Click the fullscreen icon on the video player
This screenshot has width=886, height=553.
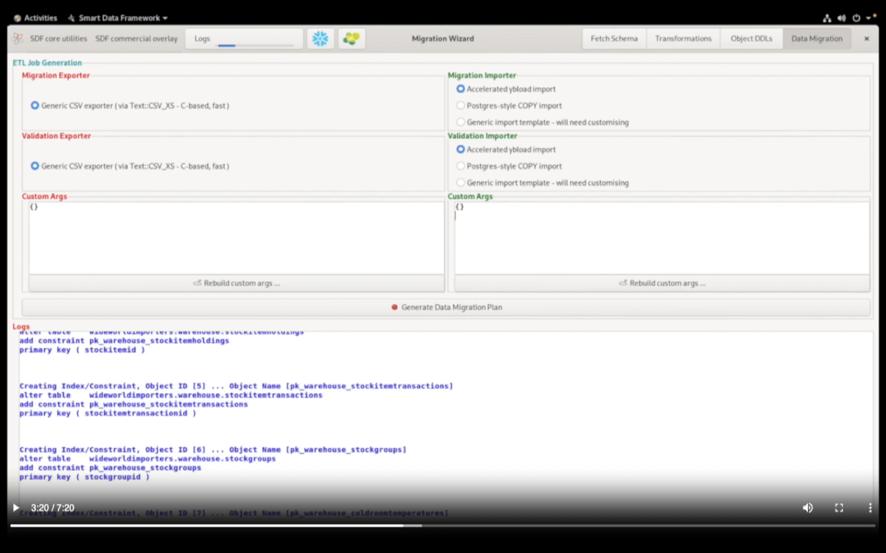(x=839, y=508)
